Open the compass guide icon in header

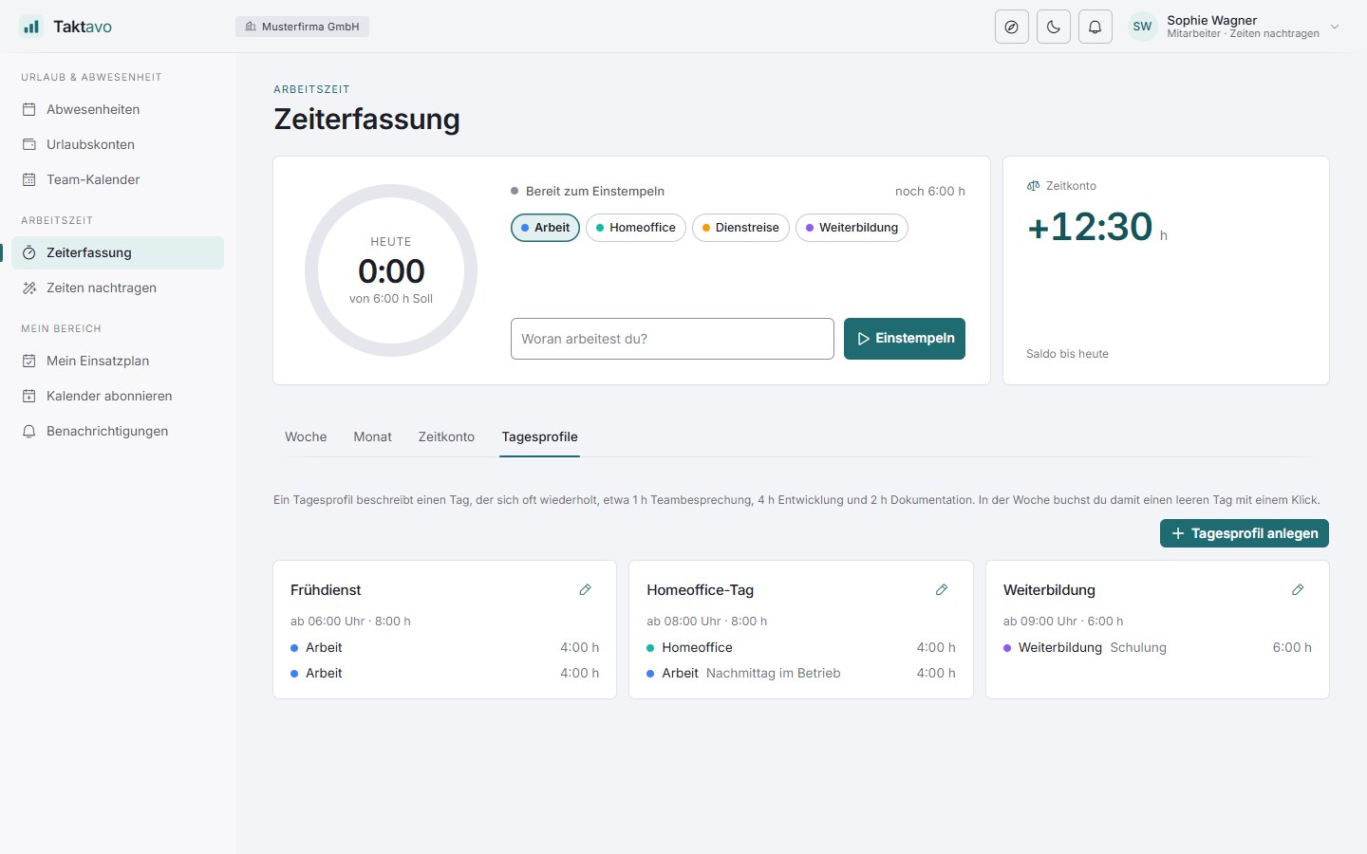coord(1012,27)
